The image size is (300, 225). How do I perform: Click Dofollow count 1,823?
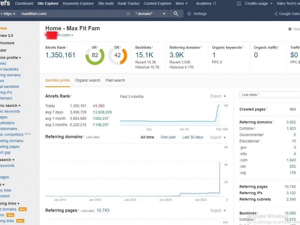[291, 128]
